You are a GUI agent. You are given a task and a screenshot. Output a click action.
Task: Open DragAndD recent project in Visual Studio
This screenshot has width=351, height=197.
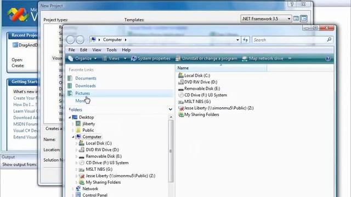click(x=25, y=45)
